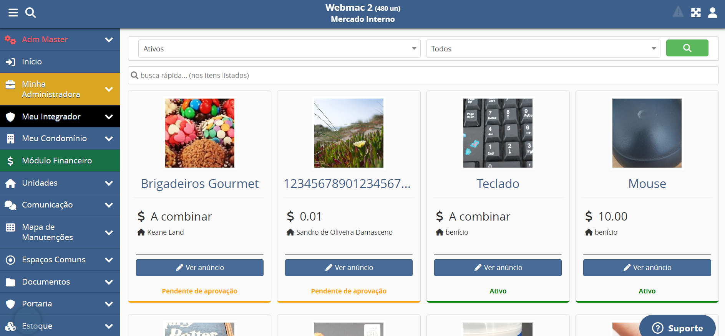
Task: Click the warning triangle alert icon
Action: (678, 12)
